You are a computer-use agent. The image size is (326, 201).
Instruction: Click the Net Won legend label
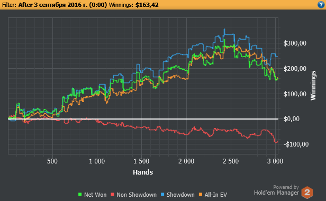pos(95,195)
